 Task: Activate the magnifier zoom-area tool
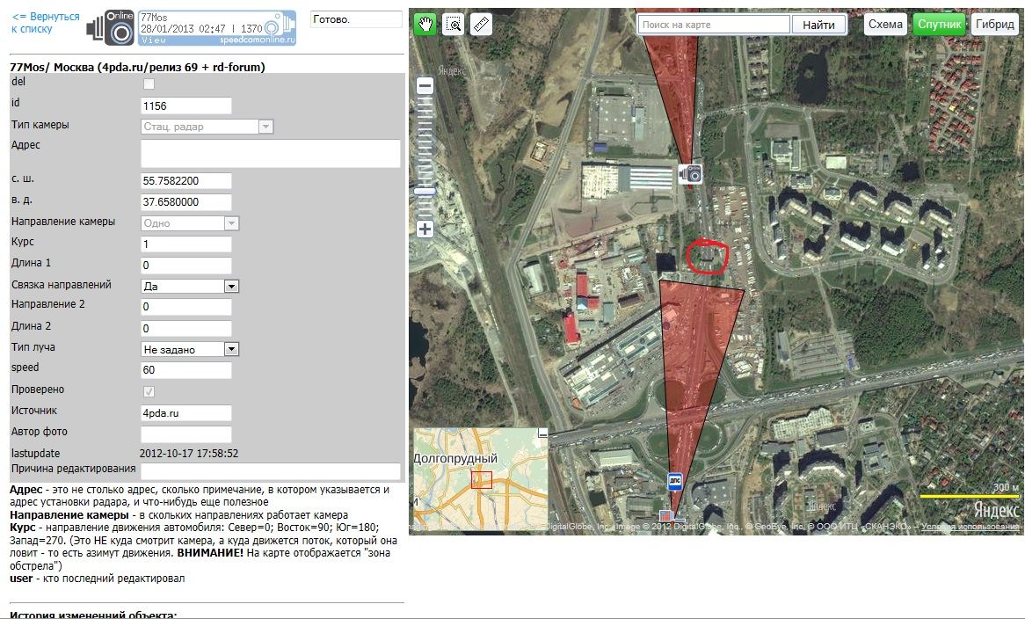click(453, 25)
